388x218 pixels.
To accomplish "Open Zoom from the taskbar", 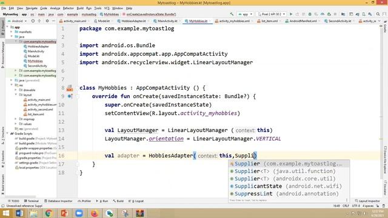I will [79, 213].
